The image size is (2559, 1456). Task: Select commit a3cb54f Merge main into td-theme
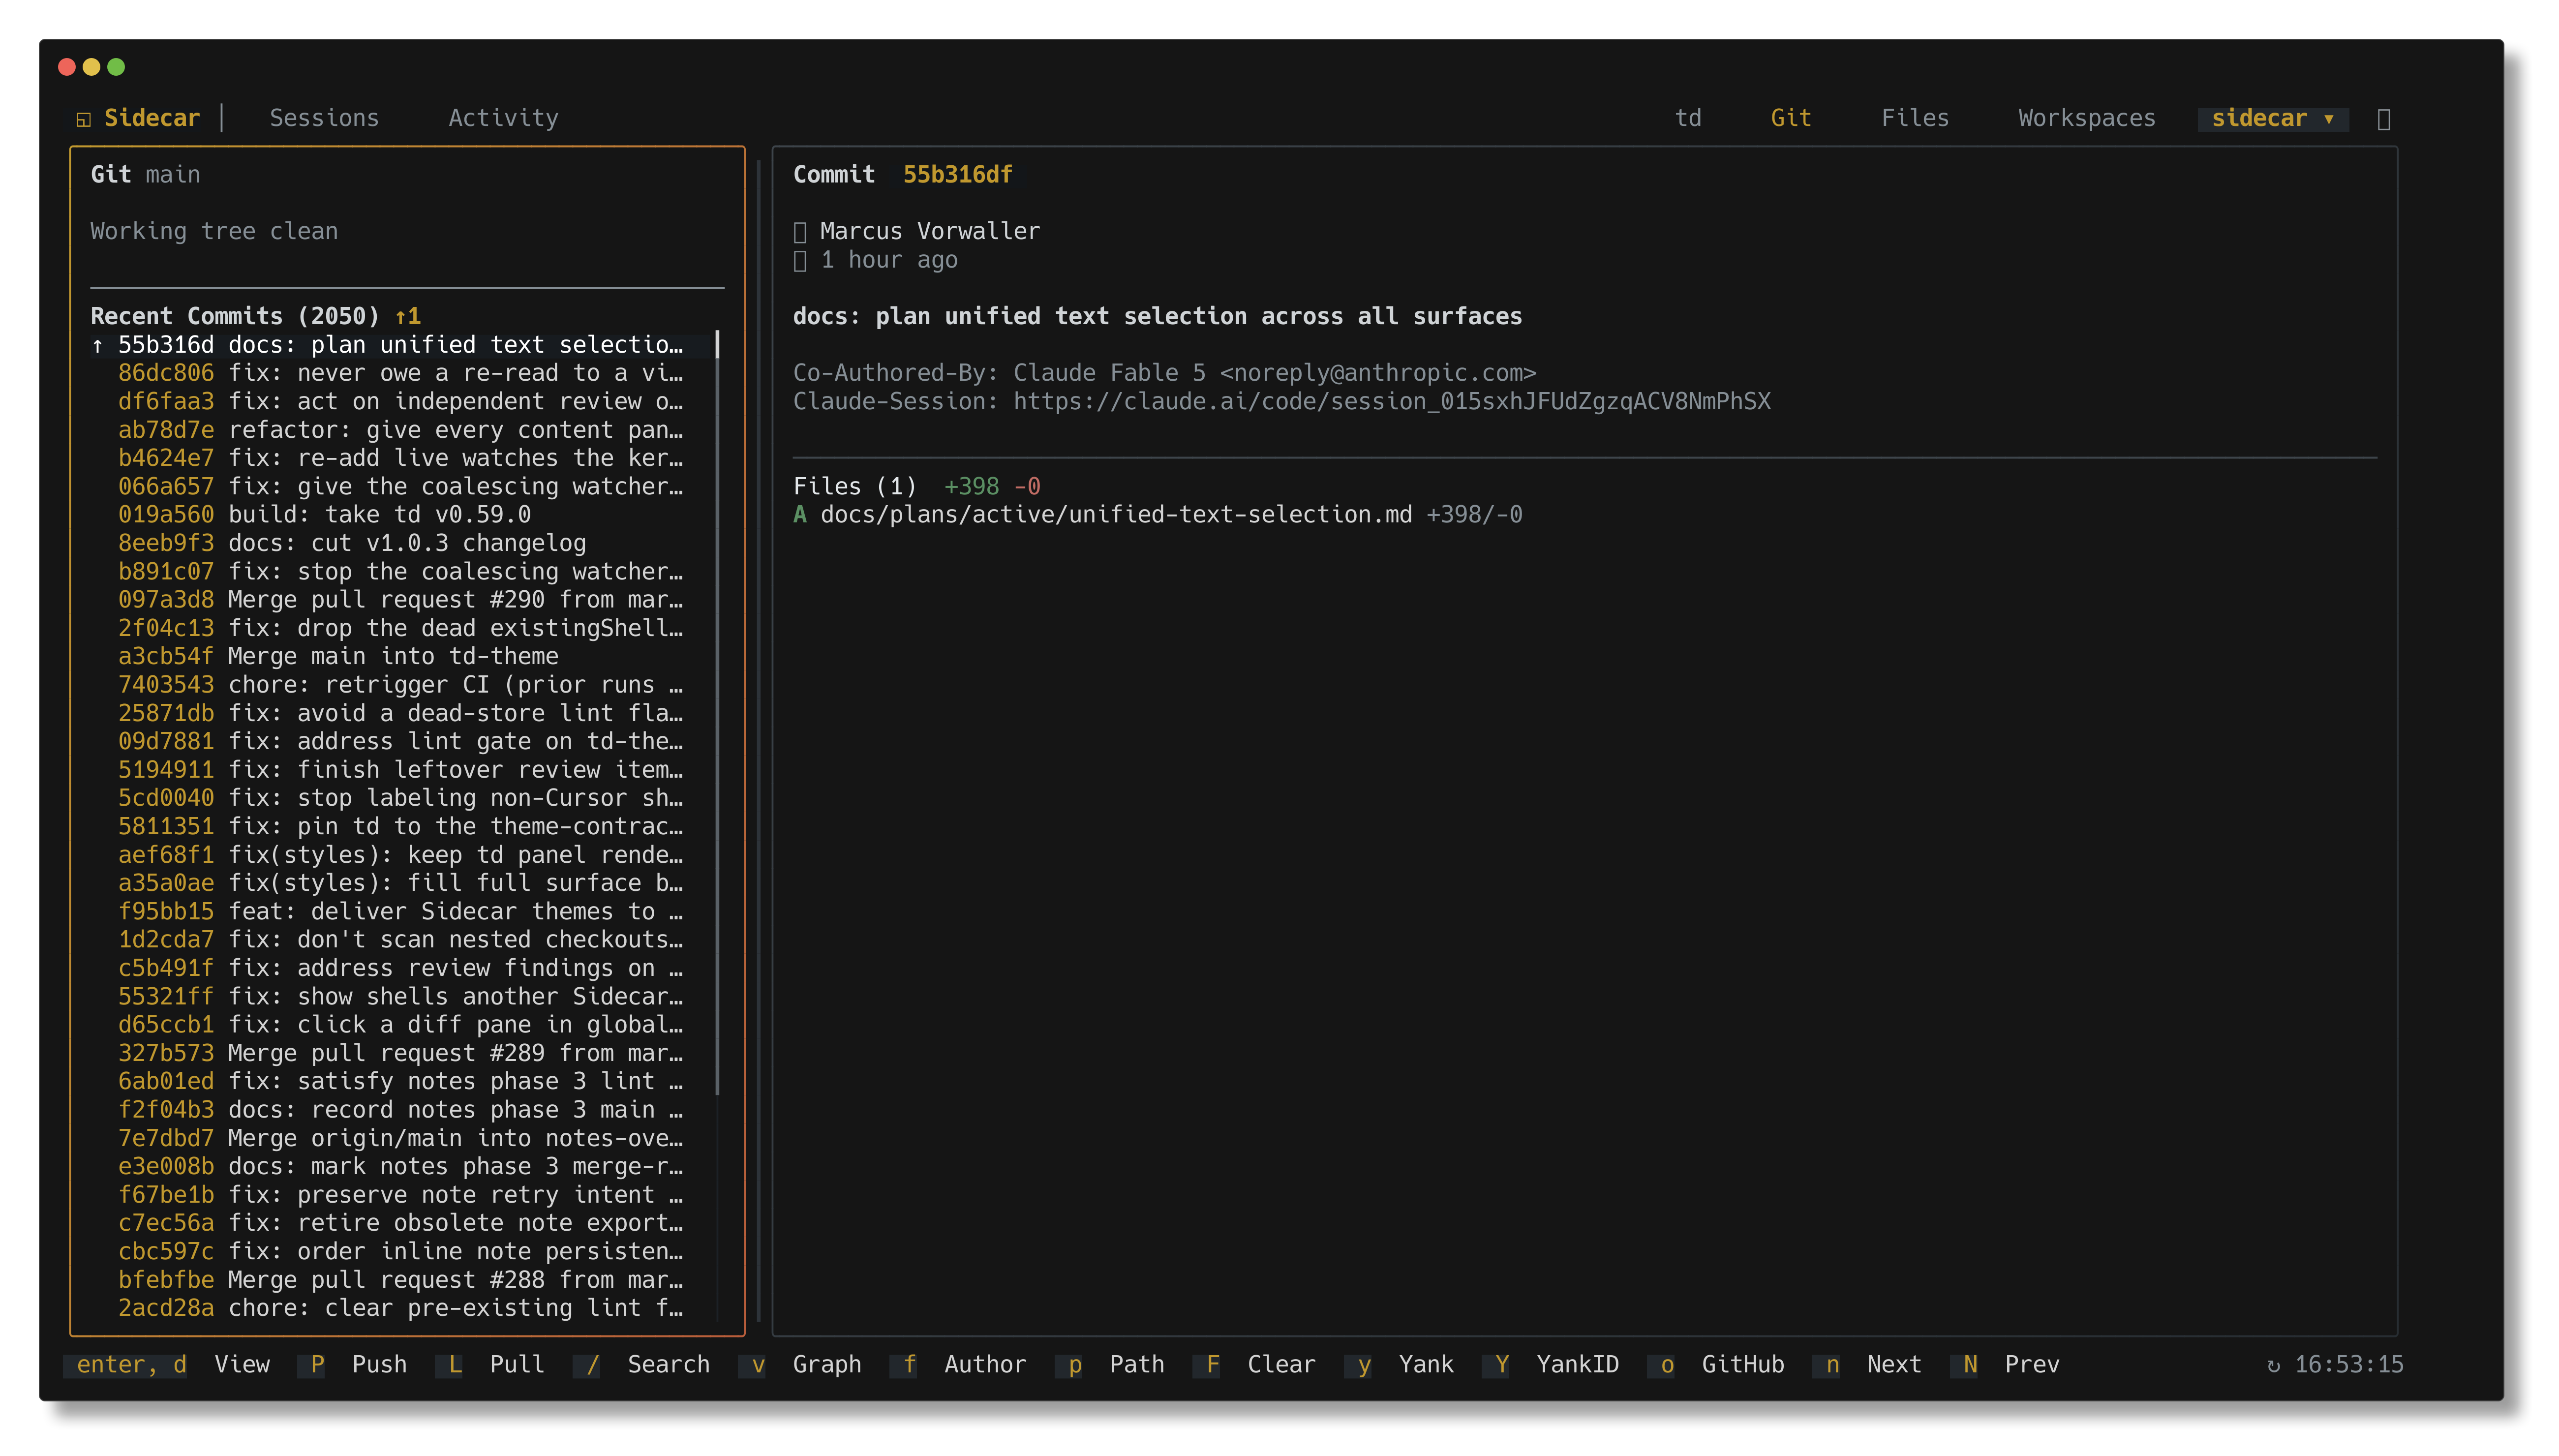click(x=400, y=656)
